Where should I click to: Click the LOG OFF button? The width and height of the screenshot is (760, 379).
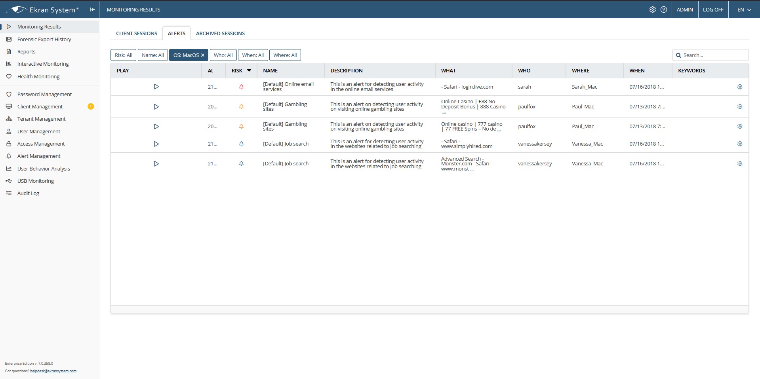713,9
